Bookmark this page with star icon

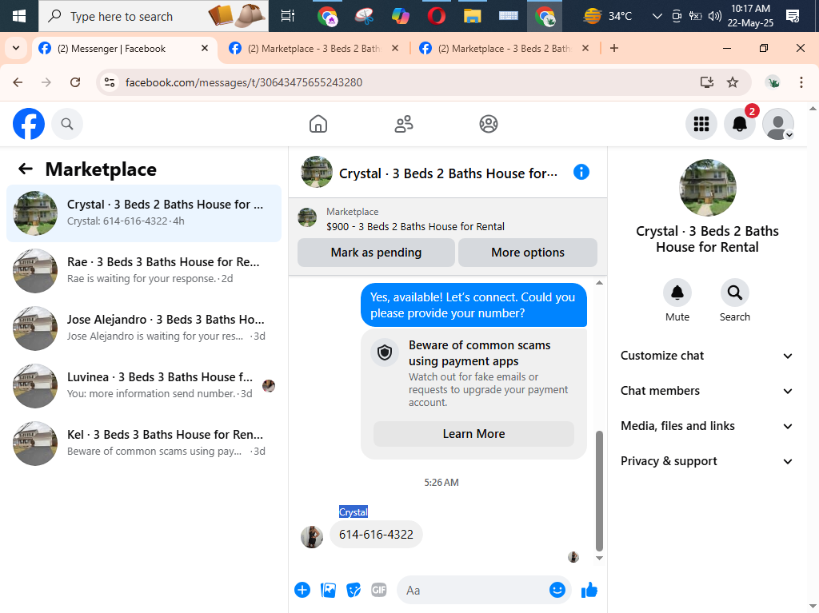733,82
